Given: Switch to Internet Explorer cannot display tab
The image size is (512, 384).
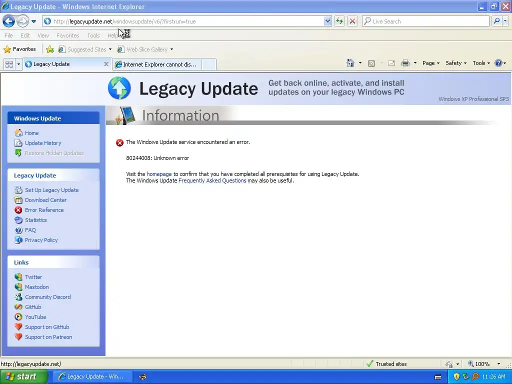Looking at the screenshot, I should click(156, 64).
